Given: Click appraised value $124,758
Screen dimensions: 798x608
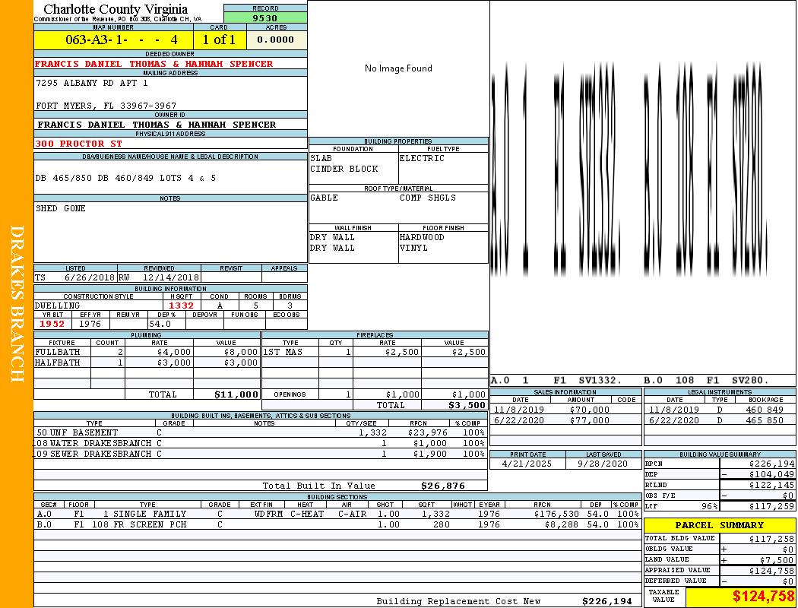Looking at the screenshot, I should pyautogui.click(x=771, y=571).
